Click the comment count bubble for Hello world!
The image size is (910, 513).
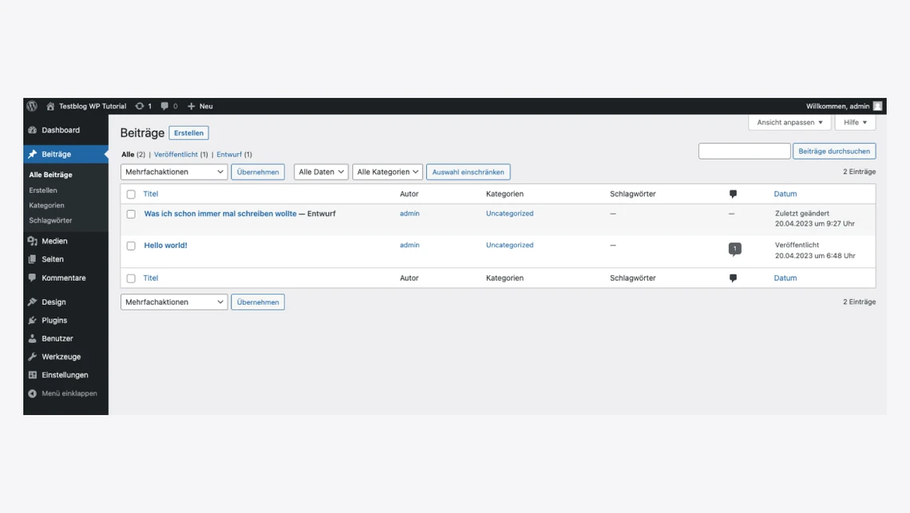734,248
